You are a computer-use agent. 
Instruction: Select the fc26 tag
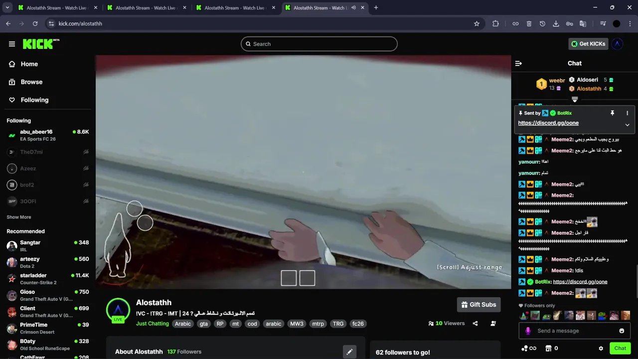[358, 324]
